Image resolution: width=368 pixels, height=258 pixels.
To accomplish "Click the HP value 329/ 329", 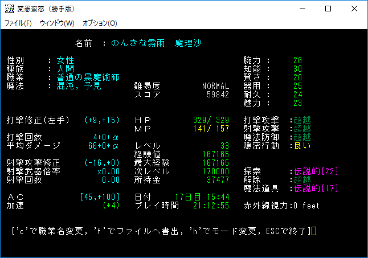I will click(x=211, y=120).
